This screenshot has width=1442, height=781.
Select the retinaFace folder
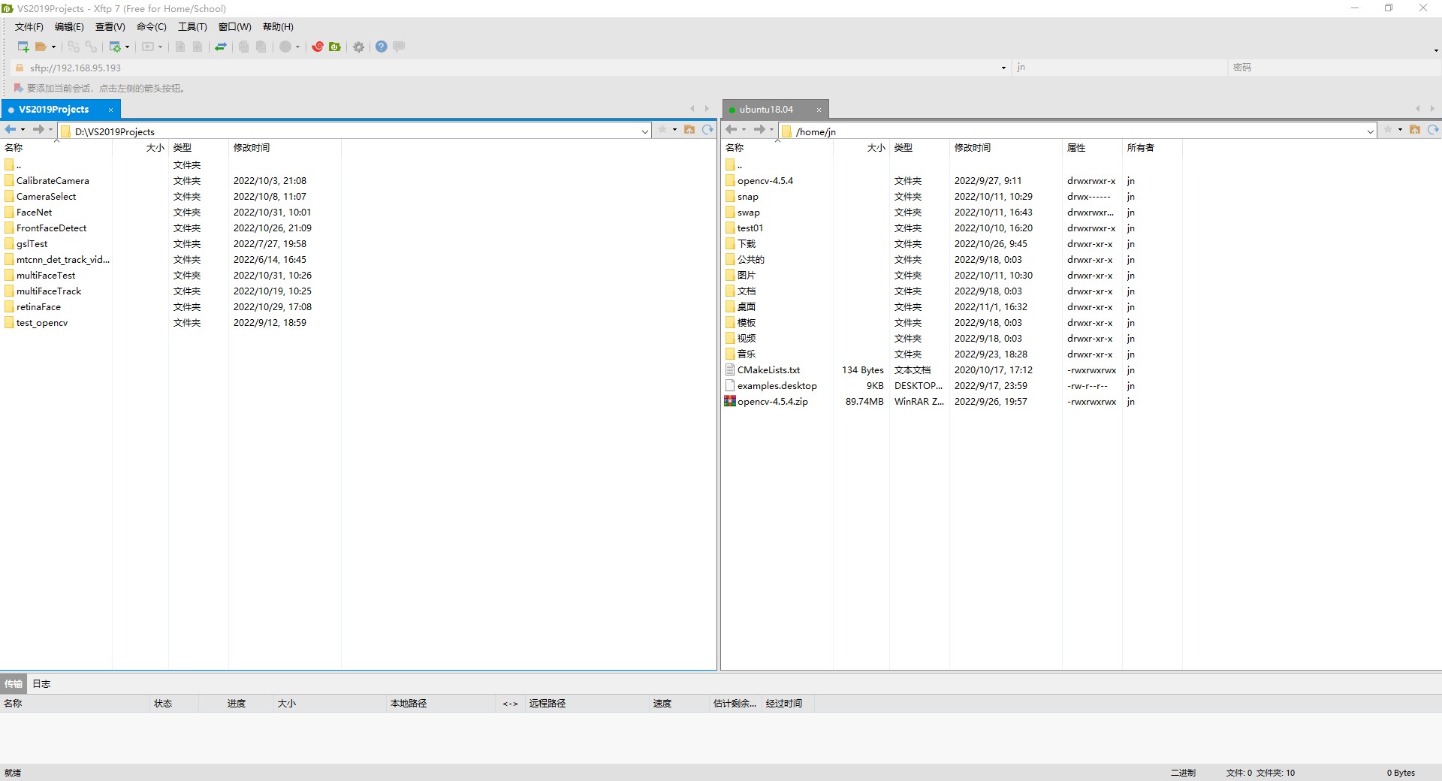pos(38,307)
